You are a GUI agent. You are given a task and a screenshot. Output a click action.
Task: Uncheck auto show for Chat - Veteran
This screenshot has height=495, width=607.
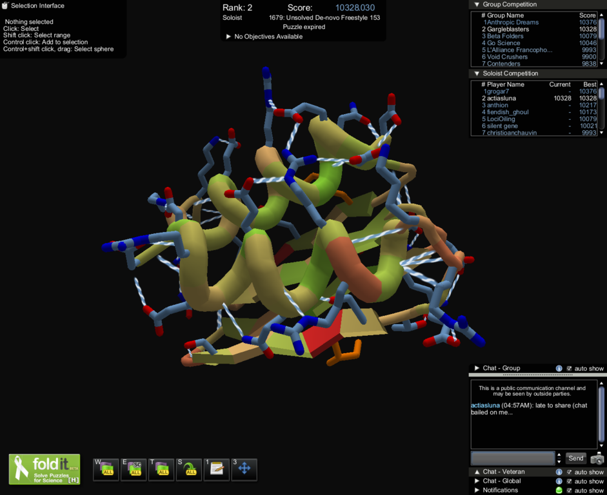[x=569, y=472]
